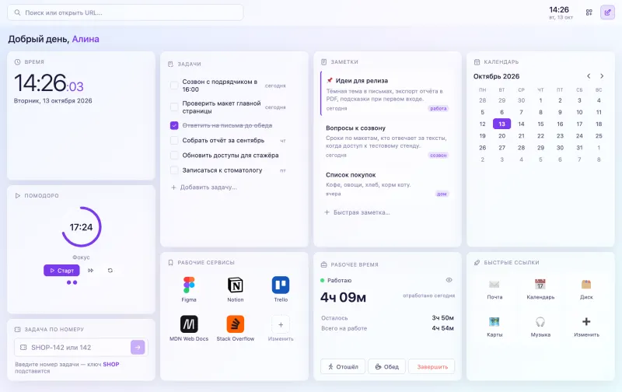Open the MDN Web Docs shortcut
The width and height of the screenshot is (622, 392).
(189, 328)
